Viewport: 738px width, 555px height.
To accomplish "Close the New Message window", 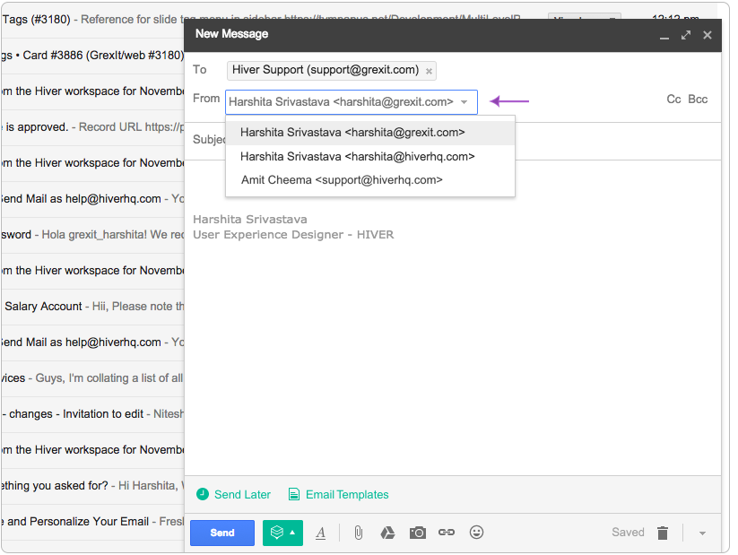I will click(x=707, y=35).
